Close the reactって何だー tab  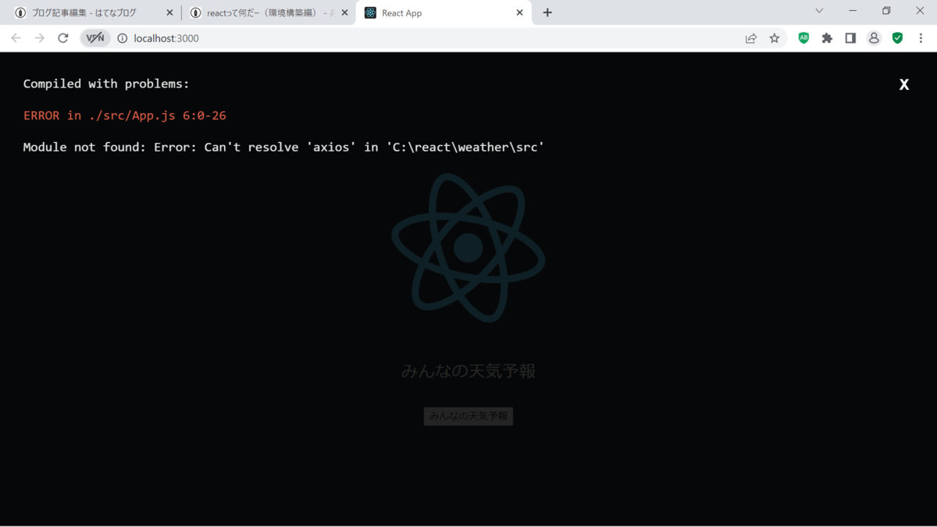(x=344, y=12)
